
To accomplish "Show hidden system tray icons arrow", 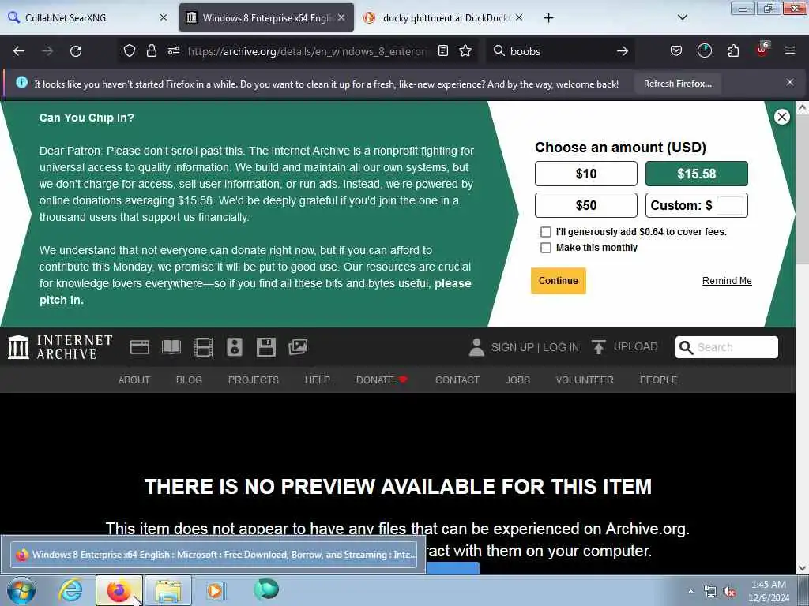I will [690, 591].
